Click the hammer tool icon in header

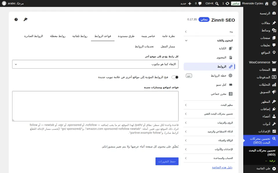(x=25, y=19)
